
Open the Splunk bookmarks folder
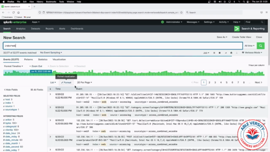18,17
